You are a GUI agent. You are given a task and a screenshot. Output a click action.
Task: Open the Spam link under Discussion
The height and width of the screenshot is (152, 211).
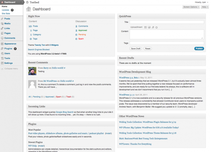point(81,39)
